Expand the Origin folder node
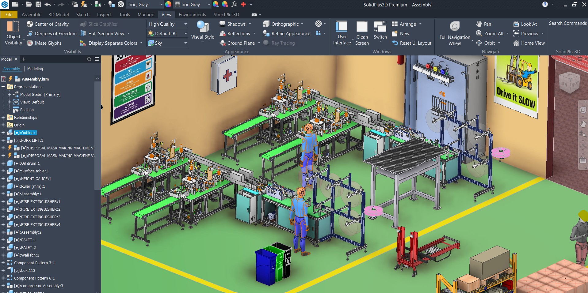This screenshot has width=588, height=293. [3, 125]
